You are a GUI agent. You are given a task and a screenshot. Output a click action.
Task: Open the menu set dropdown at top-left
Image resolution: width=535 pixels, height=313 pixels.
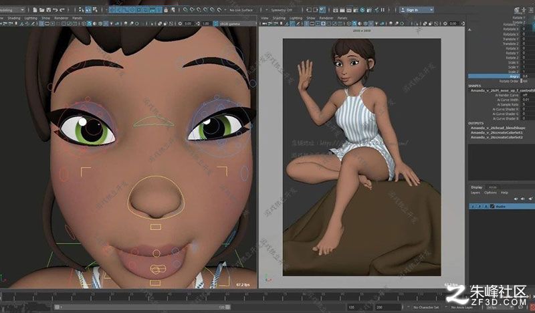(12, 10)
